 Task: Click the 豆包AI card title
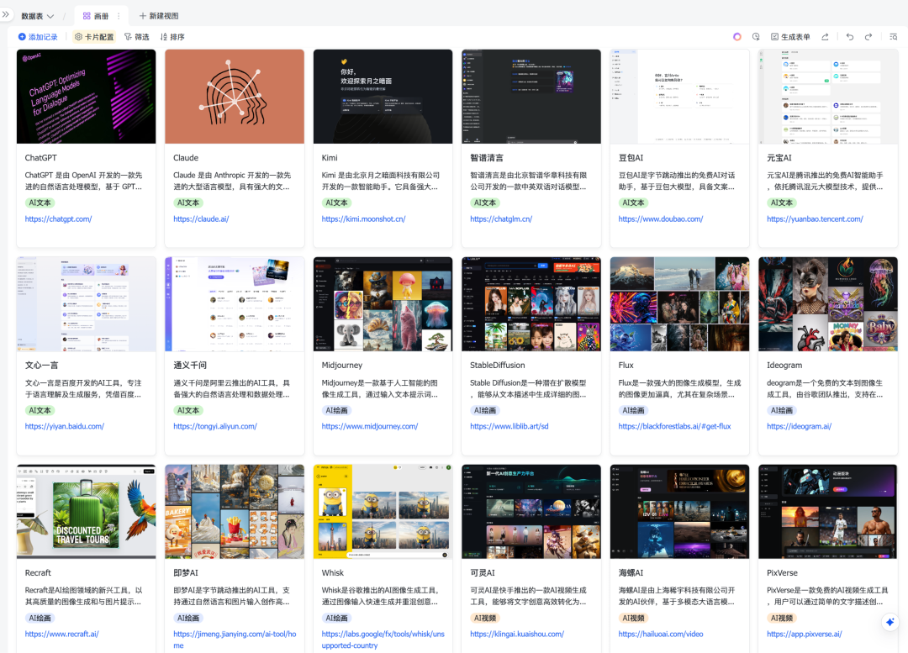[631, 157]
